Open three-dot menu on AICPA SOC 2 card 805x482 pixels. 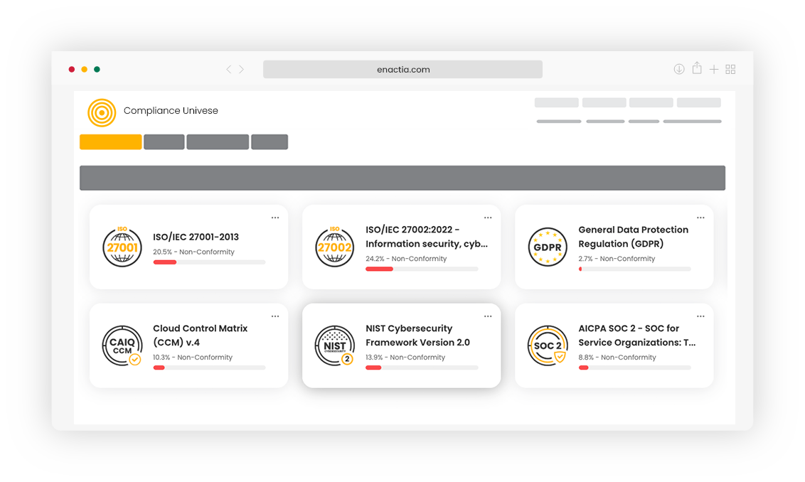pos(700,316)
